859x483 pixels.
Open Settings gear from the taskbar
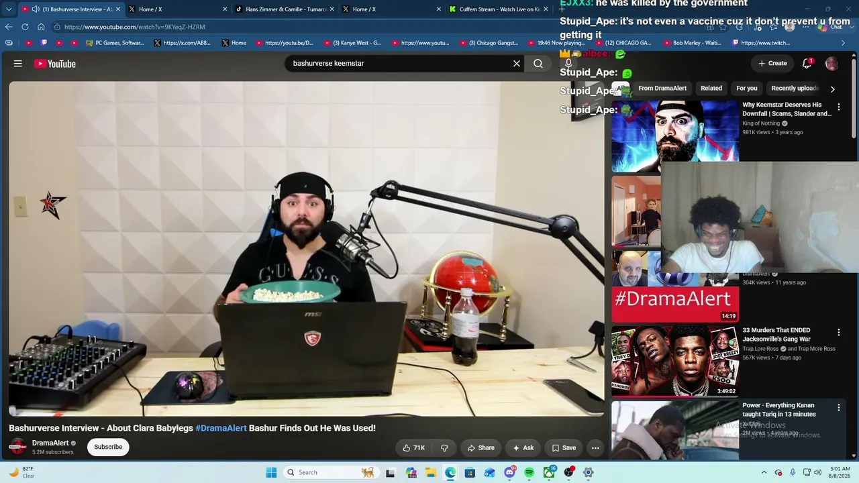589,472
